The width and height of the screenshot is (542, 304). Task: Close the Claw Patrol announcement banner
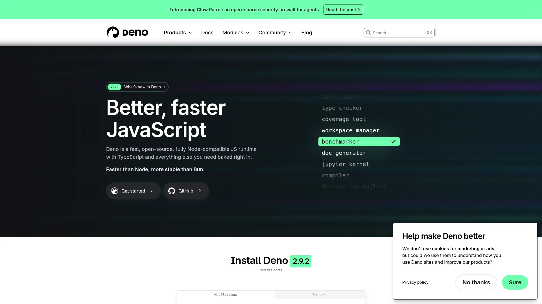[x=534, y=10]
